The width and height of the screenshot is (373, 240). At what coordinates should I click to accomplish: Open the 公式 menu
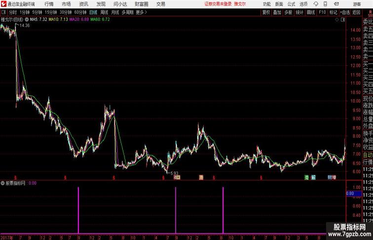291,4
